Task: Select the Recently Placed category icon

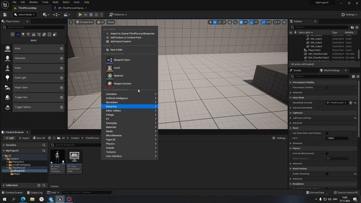Action: point(12,34)
